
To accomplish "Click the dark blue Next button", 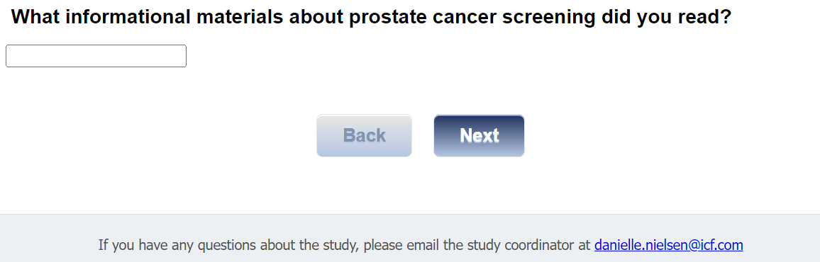I will point(479,136).
